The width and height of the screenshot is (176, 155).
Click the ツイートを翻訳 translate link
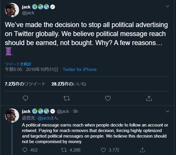[x=18, y=64]
